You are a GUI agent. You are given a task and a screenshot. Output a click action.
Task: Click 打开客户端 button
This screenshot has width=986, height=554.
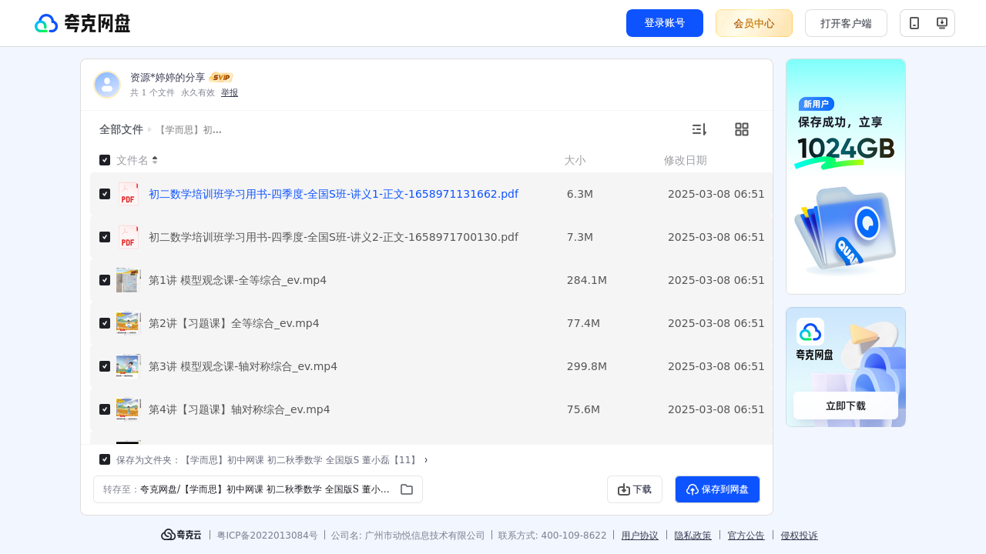pos(846,23)
